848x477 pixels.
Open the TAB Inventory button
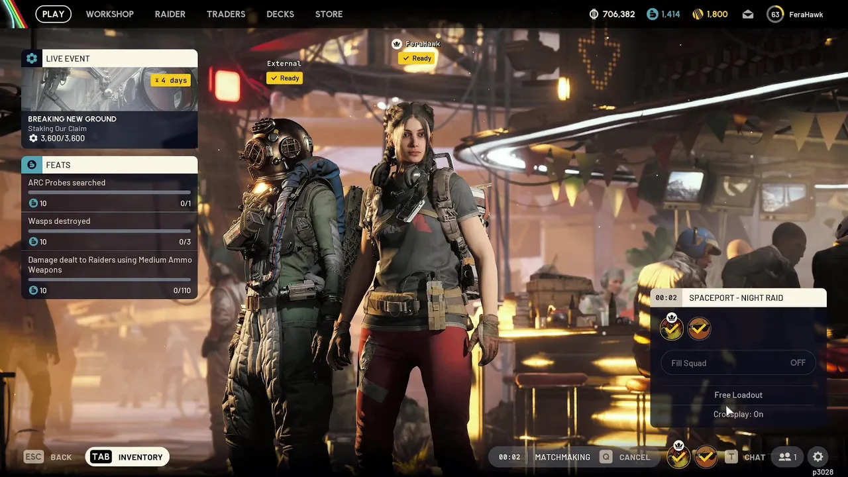(x=127, y=457)
